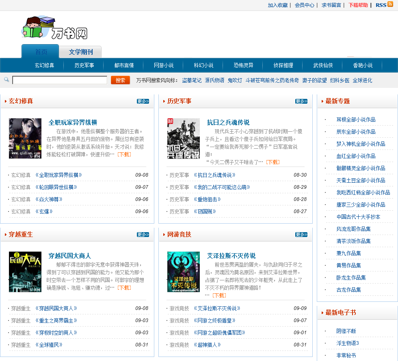Switch to the 文学期刊 tab
Image resolution: width=398 pixels, height=361 pixels.
[x=81, y=52]
